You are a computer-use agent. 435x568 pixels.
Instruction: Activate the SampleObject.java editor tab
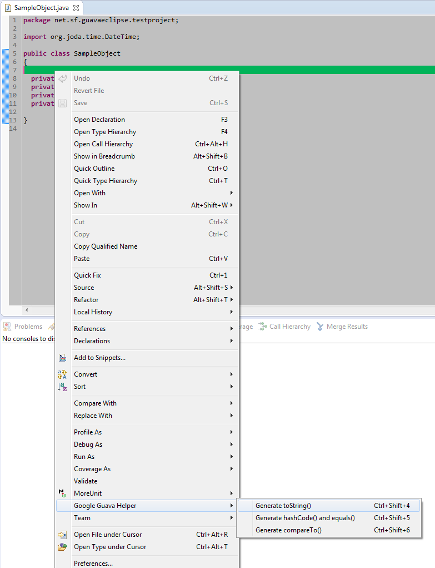41,8
